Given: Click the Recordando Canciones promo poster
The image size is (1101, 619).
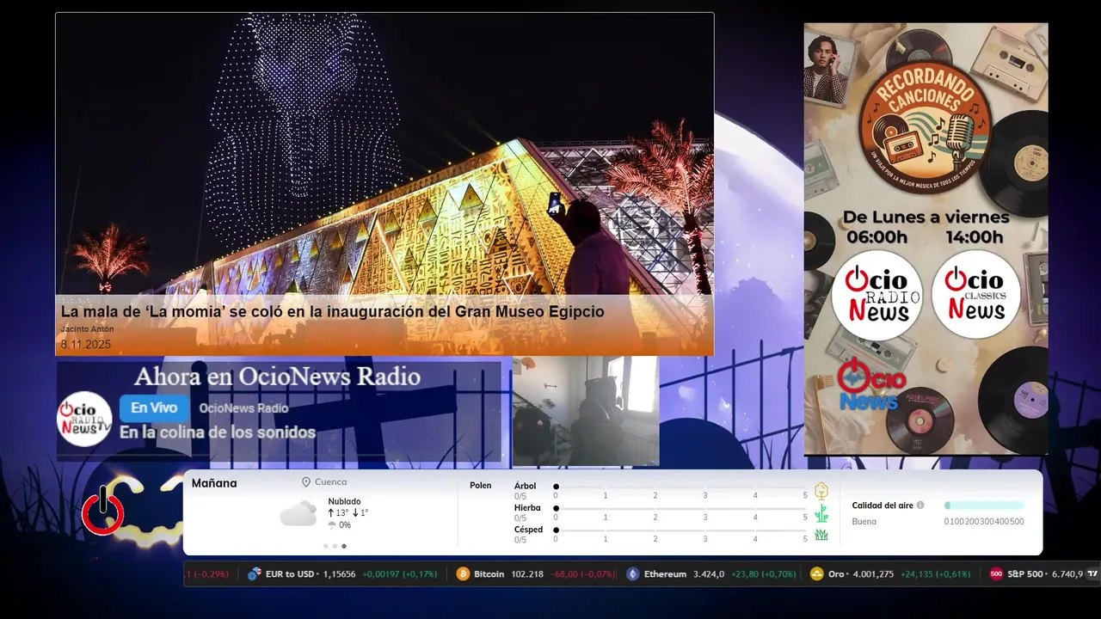Looking at the screenshot, I should click(926, 239).
